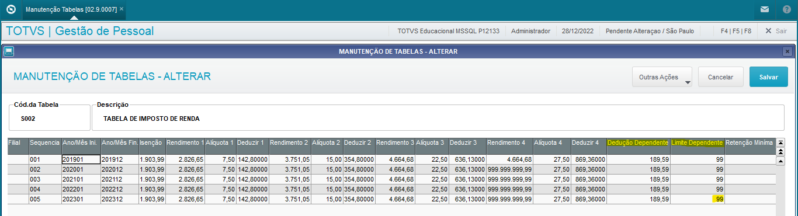Expand the Outras Ações dropdown
The width and height of the screenshot is (798, 216).
point(662,77)
